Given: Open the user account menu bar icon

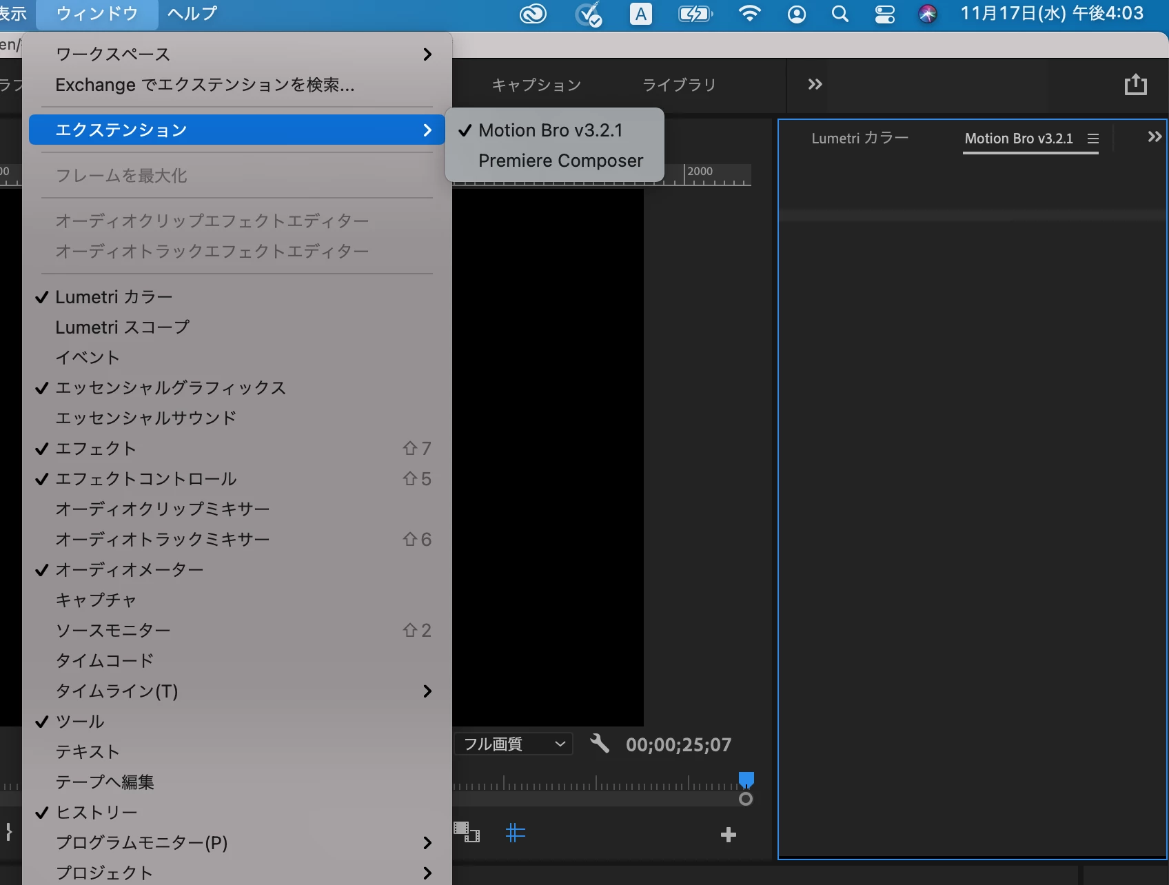Looking at the screenshot, I should pyautogui.click(x=797, y=14).
